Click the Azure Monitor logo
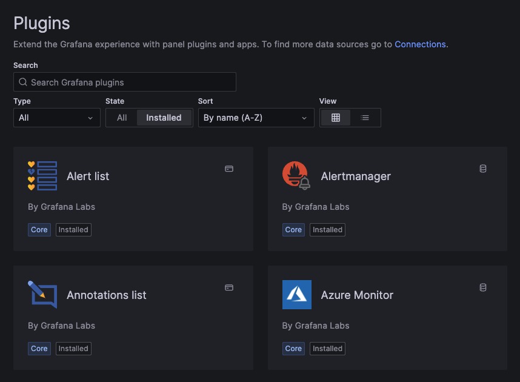 (296, 295)
